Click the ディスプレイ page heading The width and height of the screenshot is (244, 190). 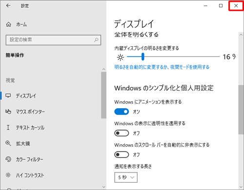click(134, 24)
